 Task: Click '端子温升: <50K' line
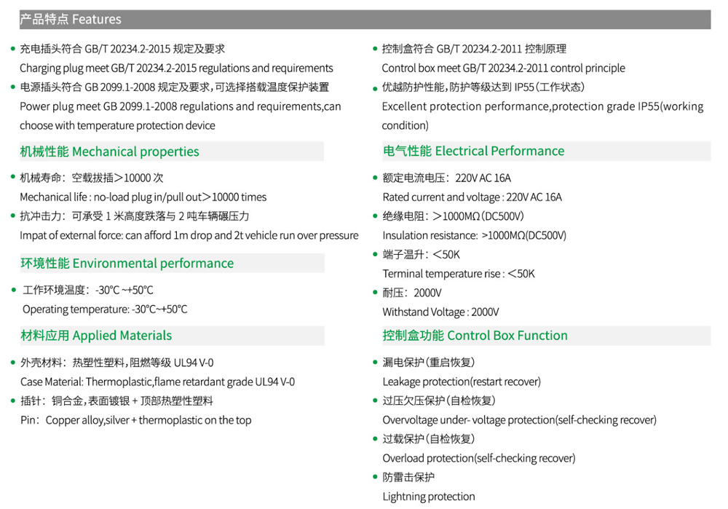(421, 255)
